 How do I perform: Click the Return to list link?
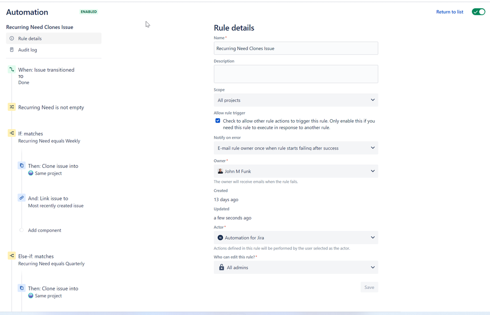pos(449,11)
